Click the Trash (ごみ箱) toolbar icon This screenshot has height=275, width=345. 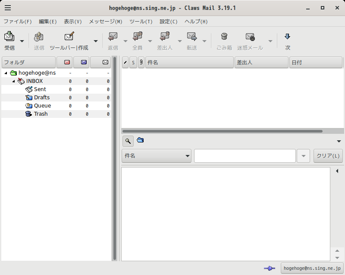[x=224, y=36]
